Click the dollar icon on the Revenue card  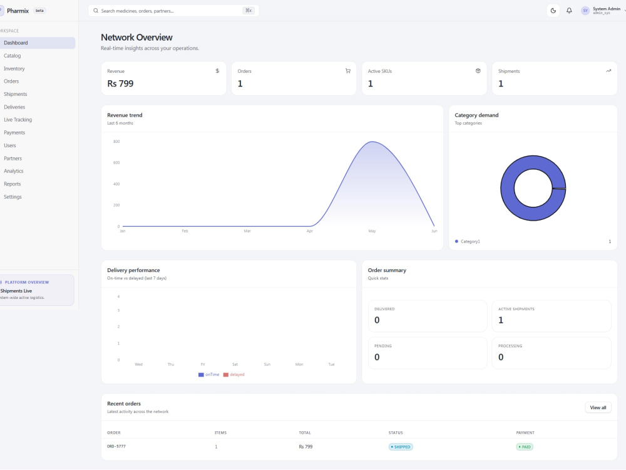coord(217,71)
